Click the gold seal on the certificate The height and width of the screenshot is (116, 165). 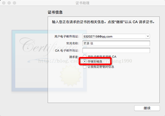pyautogui.click(x=70, y=76)
